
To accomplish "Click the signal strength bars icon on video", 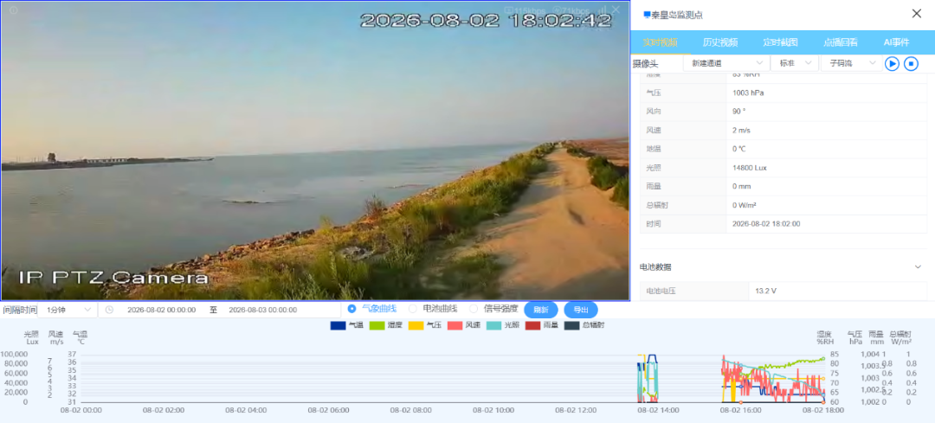I will pos(602,10).
